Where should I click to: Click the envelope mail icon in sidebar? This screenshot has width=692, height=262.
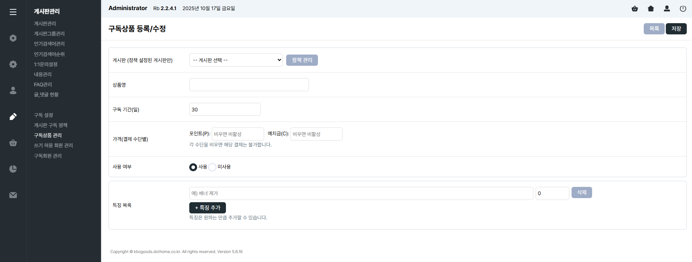pos(13,195)
